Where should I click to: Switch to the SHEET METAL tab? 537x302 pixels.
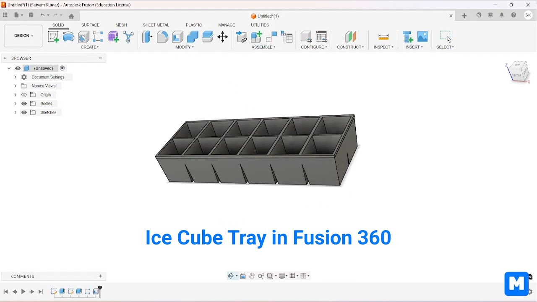(156, 25)
